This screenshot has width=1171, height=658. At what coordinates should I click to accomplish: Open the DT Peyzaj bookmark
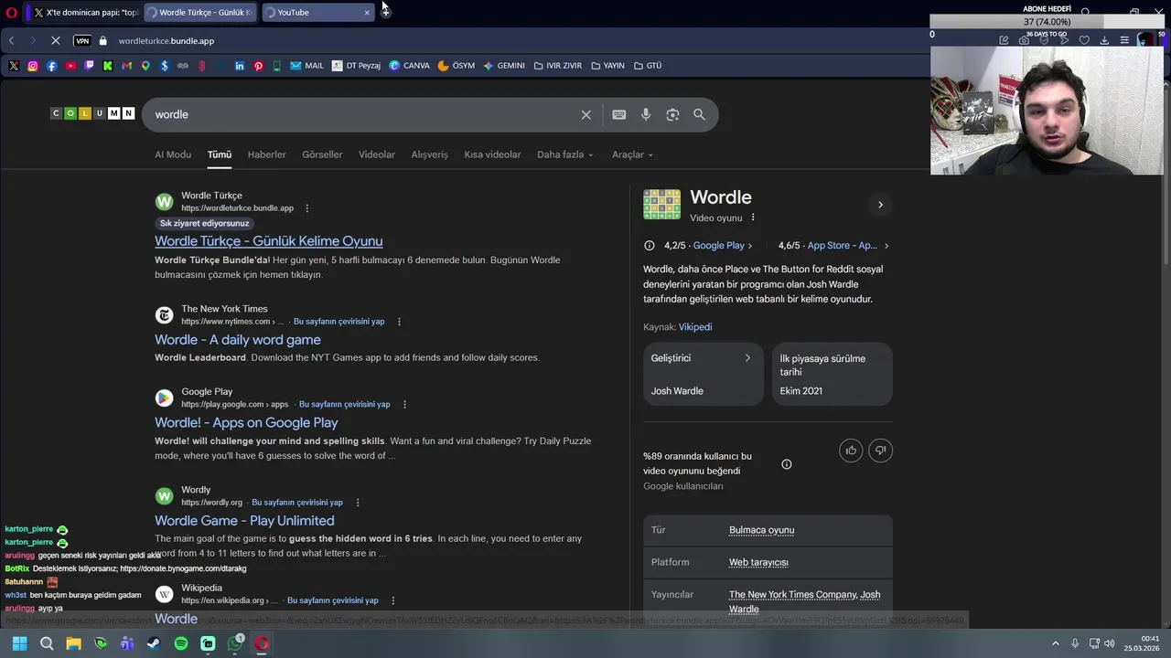pyautogui.click(x=356, y=66)
